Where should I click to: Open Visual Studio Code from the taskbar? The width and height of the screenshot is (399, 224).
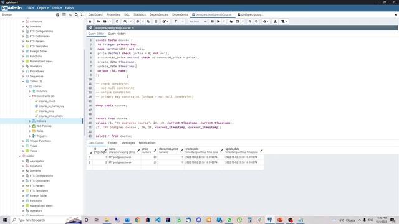point(158,220)
